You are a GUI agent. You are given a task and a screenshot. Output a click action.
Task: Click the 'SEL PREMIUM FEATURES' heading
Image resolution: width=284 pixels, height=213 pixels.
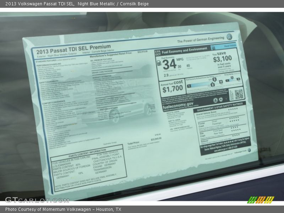tap(101, 60)
